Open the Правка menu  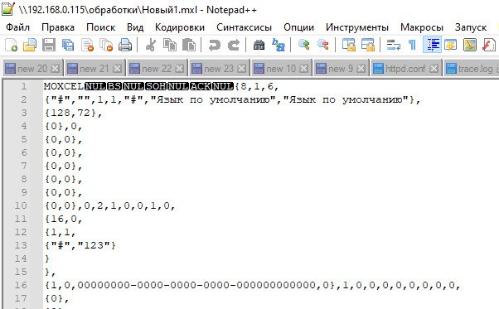coord(58,27)
